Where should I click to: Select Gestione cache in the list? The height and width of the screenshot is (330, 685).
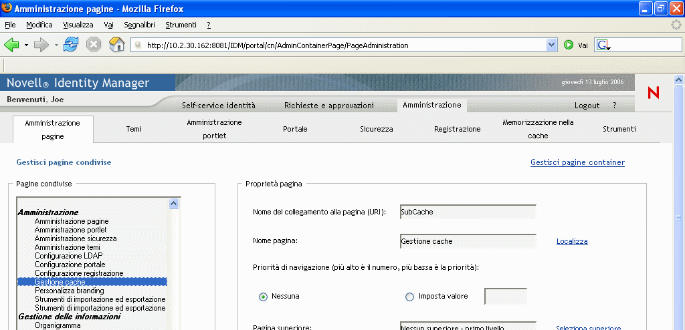click(x=92, y=282)
